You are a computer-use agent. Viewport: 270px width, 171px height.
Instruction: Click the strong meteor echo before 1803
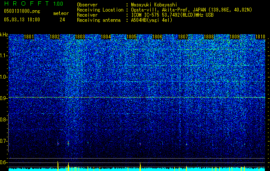tap(68, 143)
